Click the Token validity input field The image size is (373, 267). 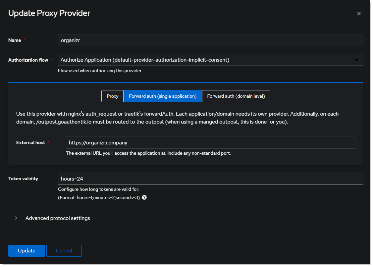[210, 179]
